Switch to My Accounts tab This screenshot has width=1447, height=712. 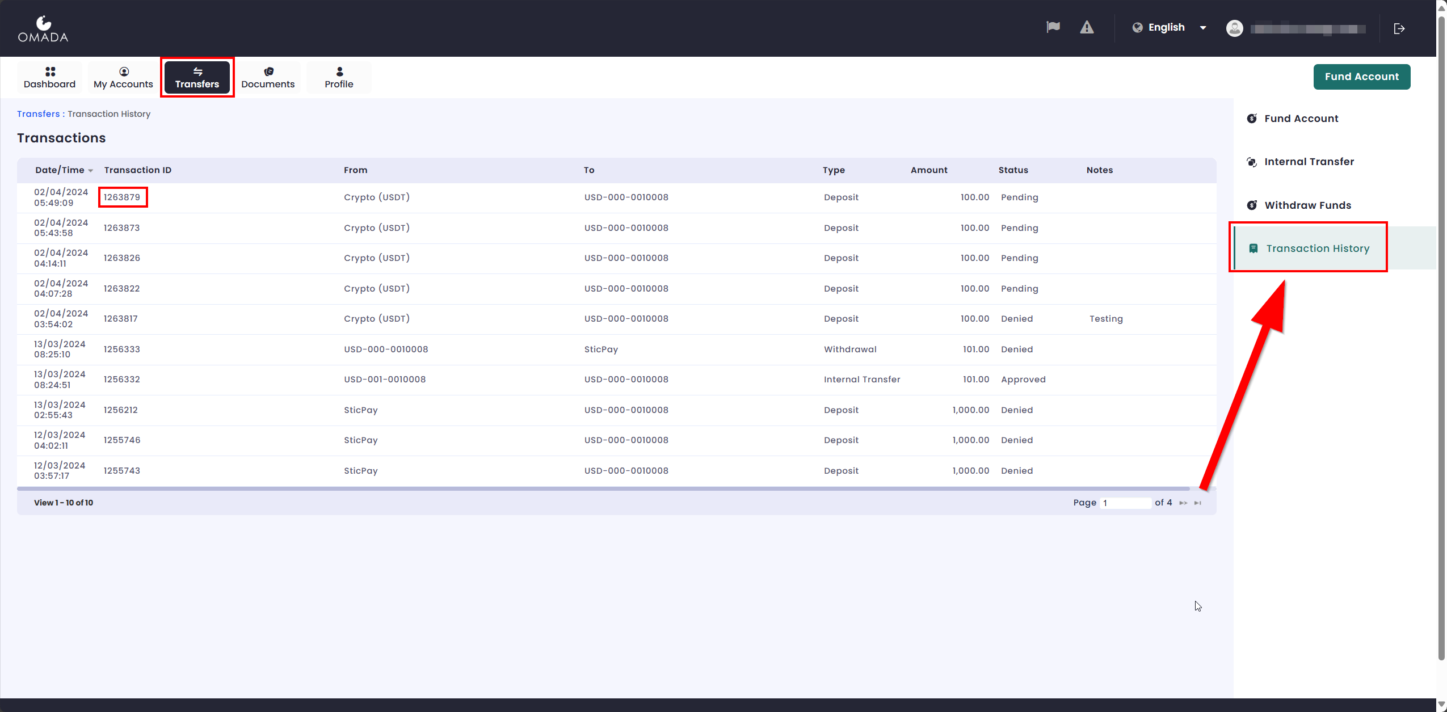pos(123,78)
